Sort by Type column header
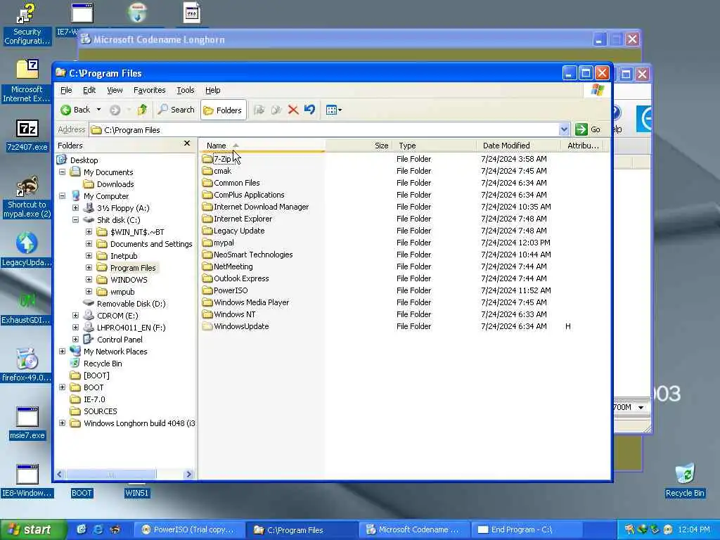Viewport: 720px width, 540px height. click(435, 146)
